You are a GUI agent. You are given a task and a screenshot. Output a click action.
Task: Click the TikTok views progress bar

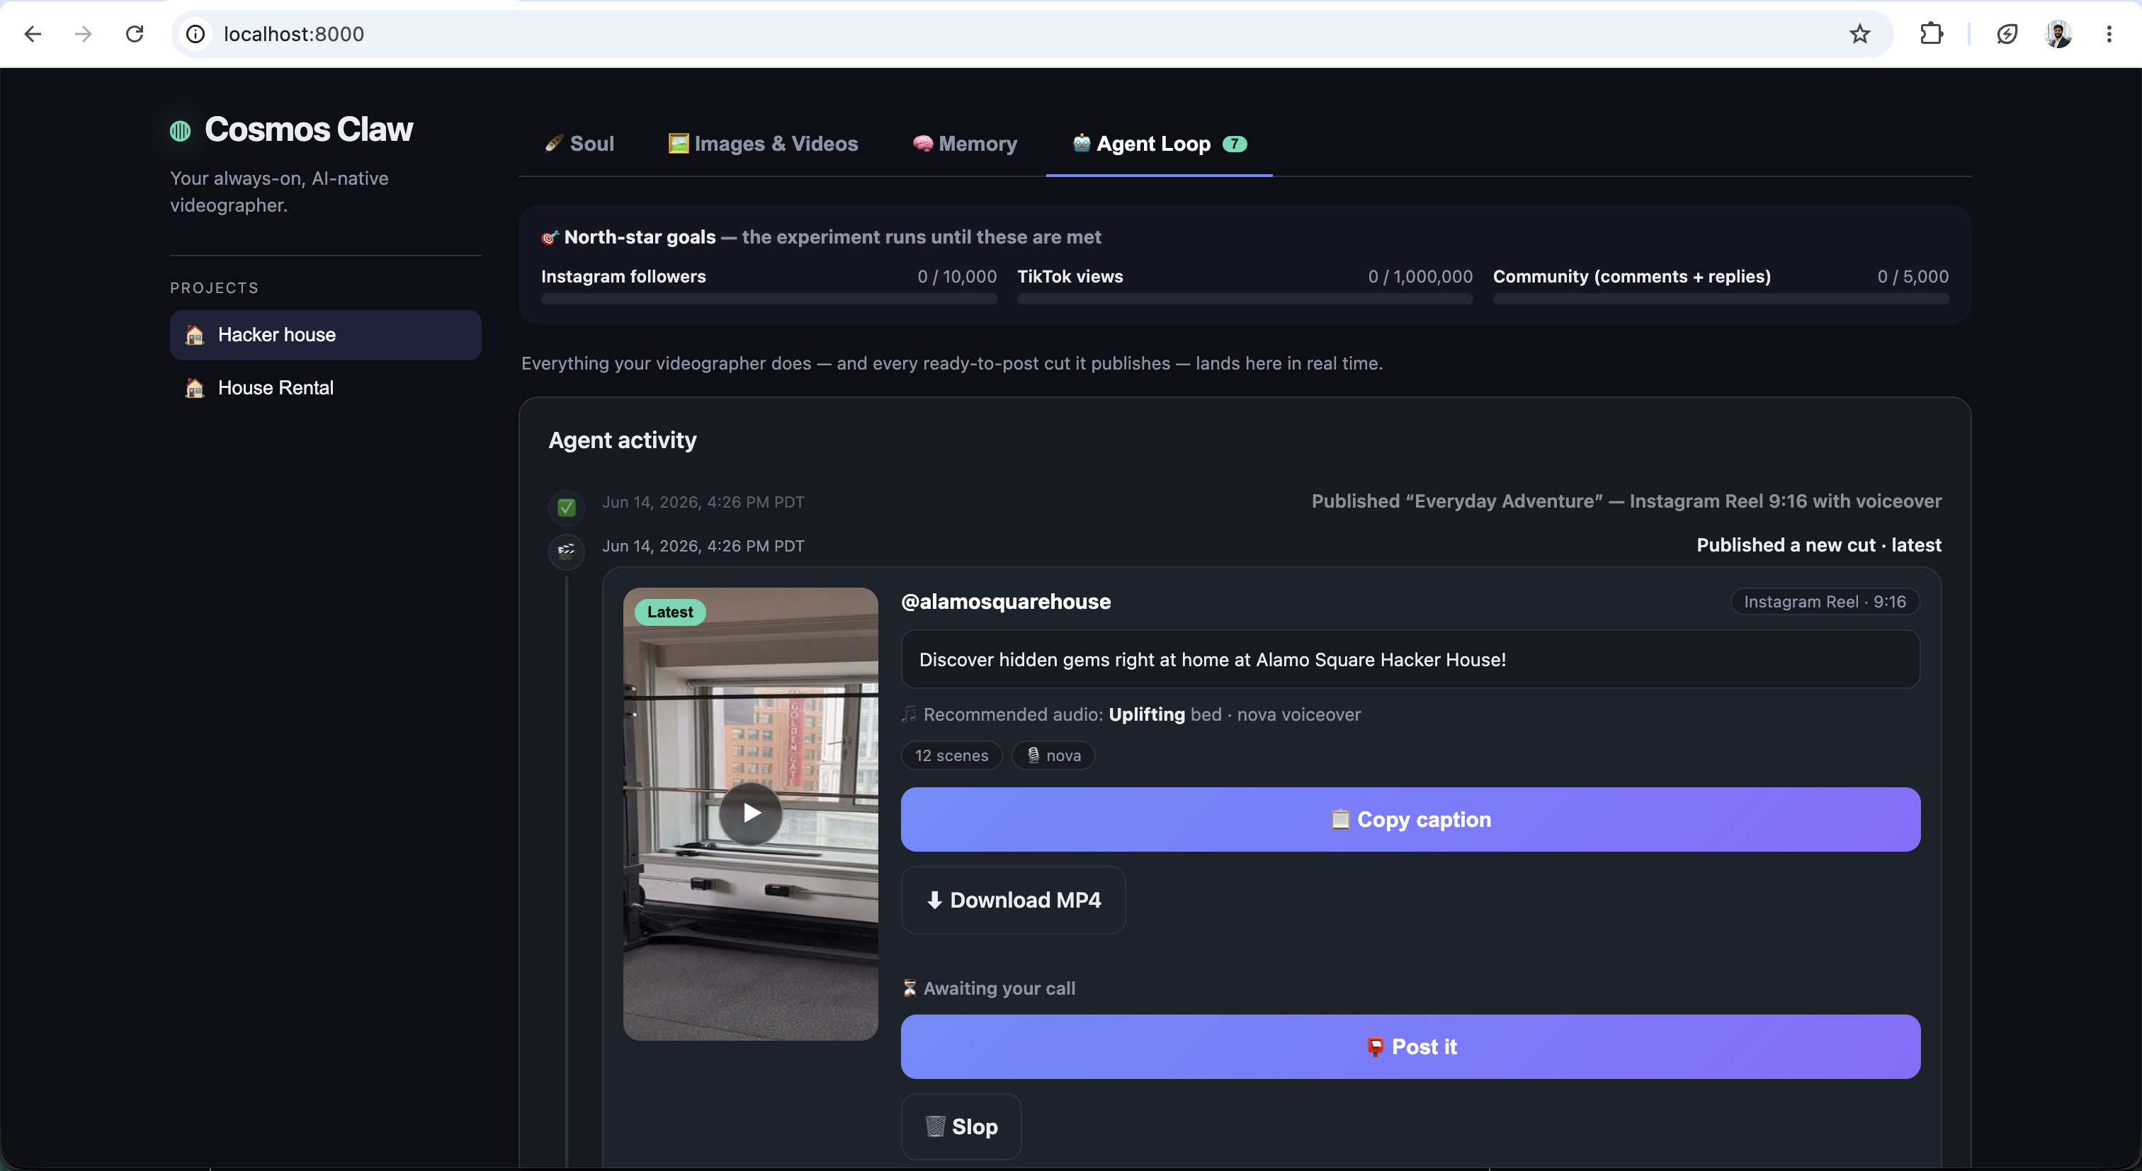pyautogui.click(x=1245, y=299)
